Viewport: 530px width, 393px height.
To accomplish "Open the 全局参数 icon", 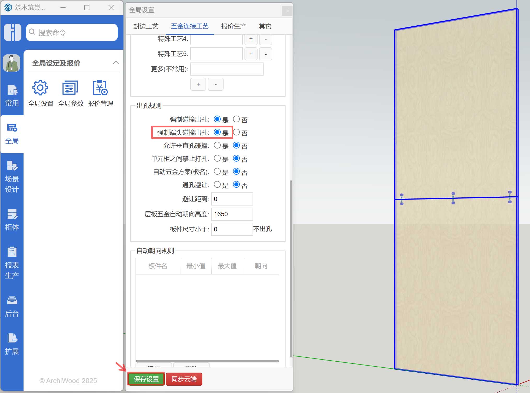I will pos(70,88).
